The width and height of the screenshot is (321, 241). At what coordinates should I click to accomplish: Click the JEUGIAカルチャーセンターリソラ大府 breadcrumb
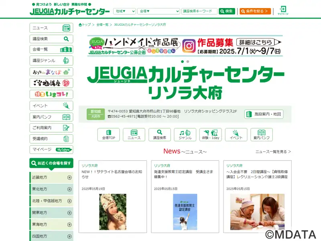140,25
